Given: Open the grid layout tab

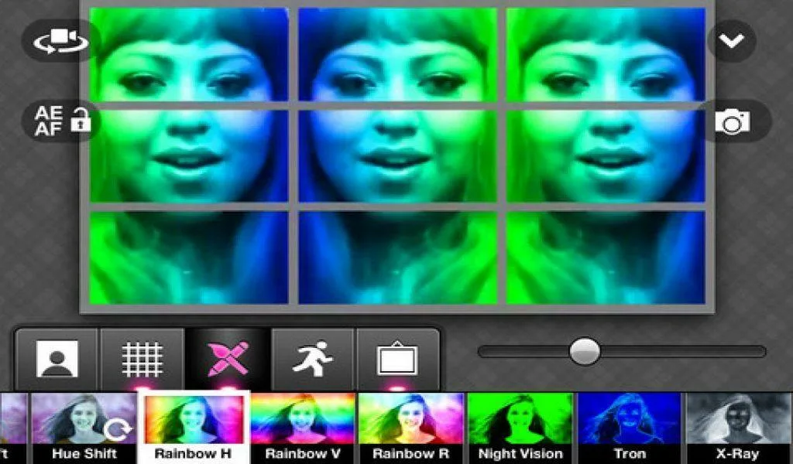Looking at the screenshot, I should tap(142, 359).
